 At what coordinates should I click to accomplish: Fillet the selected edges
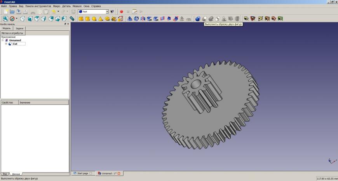tap(150, 19)
